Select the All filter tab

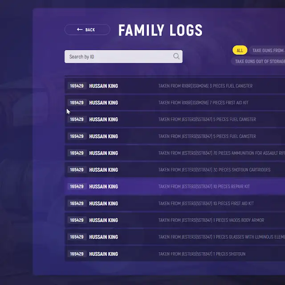coord(240,50)
